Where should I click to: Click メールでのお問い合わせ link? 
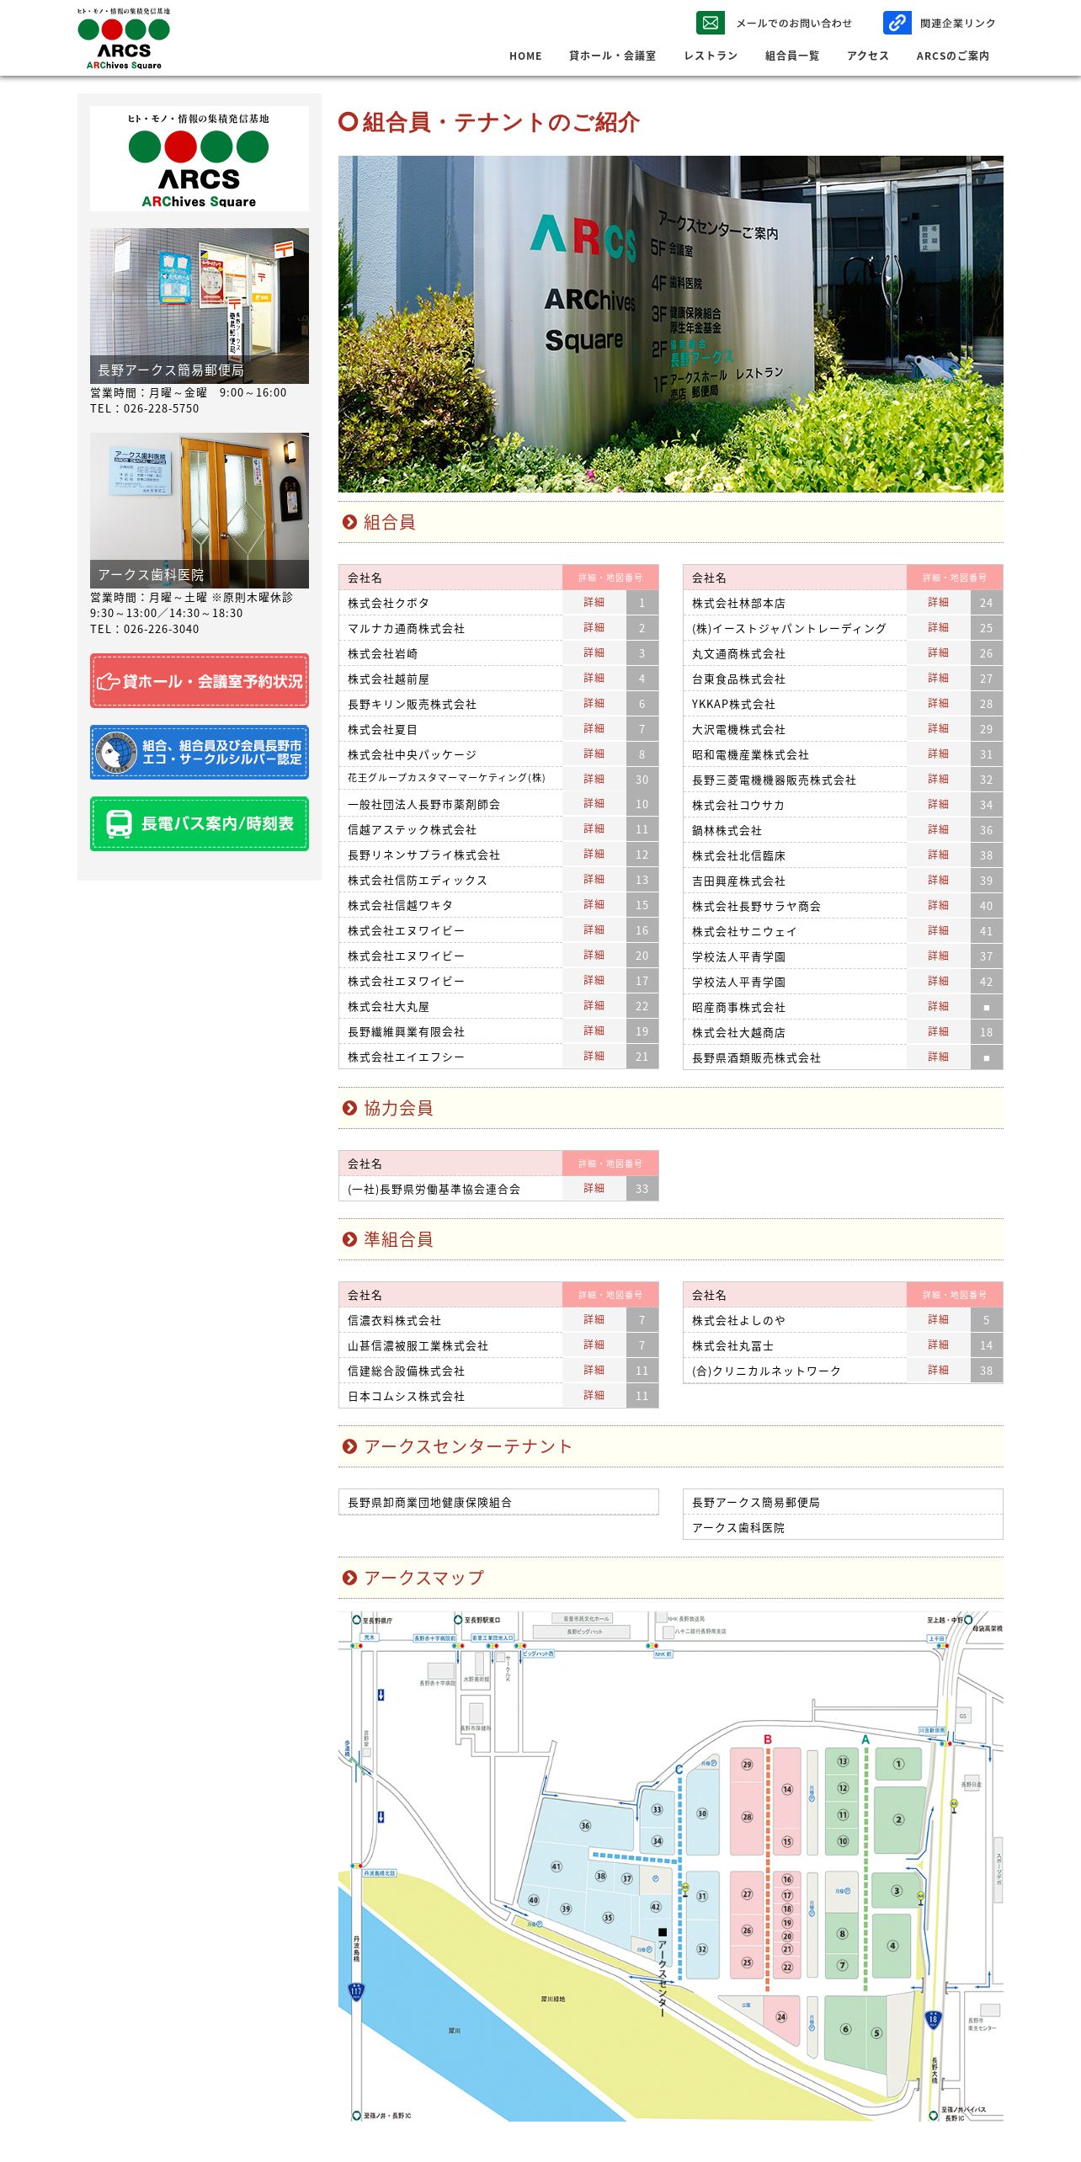(x=794, y=23)
